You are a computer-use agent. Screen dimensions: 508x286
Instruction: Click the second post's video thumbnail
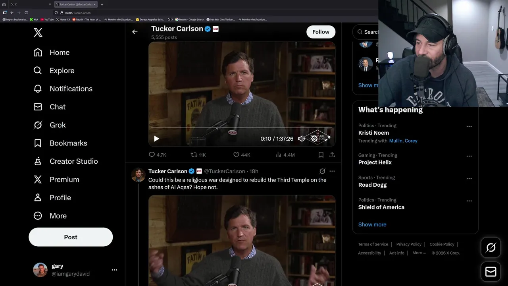pos(242,240)
